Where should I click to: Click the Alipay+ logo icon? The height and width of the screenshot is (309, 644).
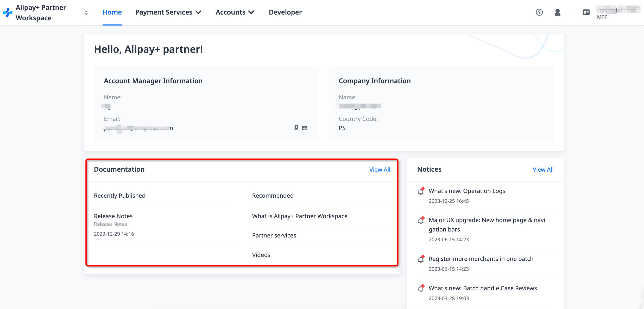[x=8, y=12]
